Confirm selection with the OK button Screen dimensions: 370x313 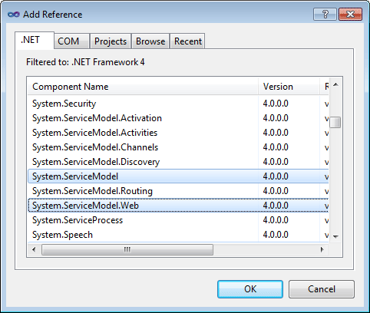click(250, 289)
